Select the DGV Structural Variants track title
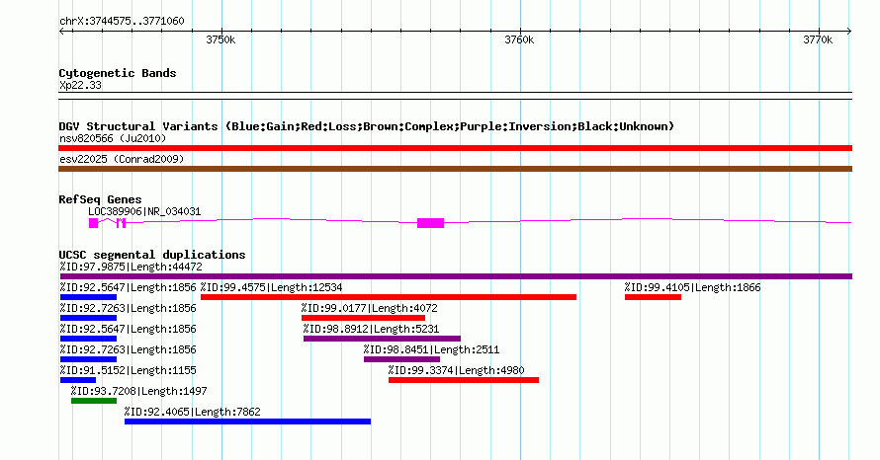The width and height of the screenshot is (880, 460). click(367, 126)
